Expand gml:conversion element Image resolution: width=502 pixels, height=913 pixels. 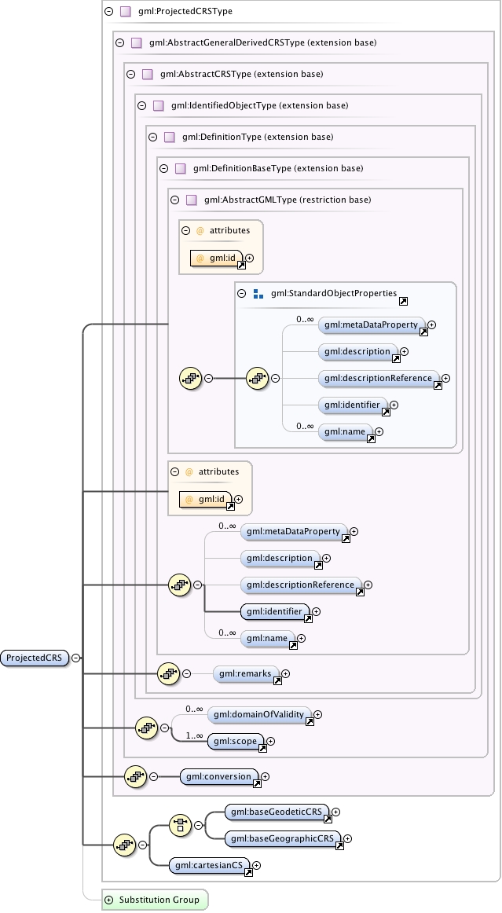coord(265,776)
